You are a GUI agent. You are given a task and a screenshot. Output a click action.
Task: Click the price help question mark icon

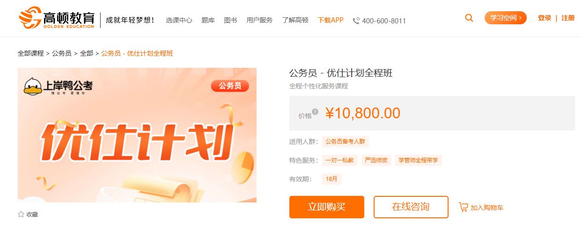point(315,111)
